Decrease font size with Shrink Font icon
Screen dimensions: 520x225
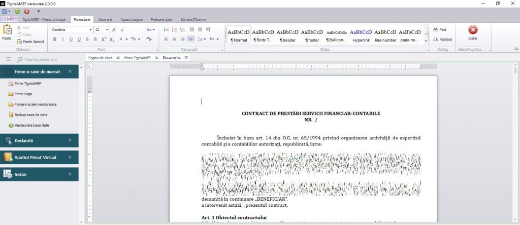click(122, 29)
